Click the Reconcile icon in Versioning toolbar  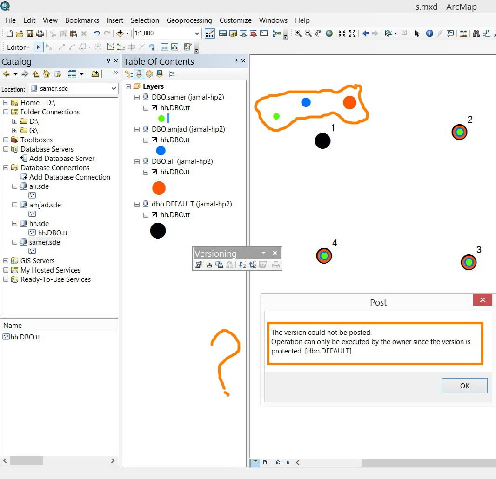click(x=242, y=265)
